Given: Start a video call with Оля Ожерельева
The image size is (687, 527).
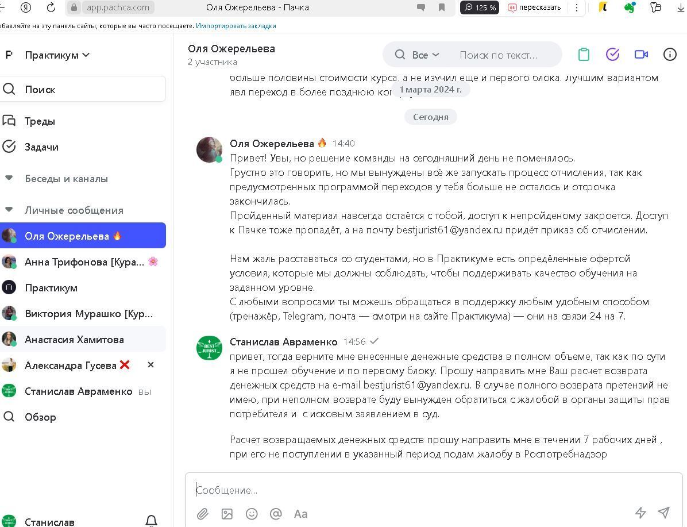Looking at the screenshot, I should tap(641, 54).
